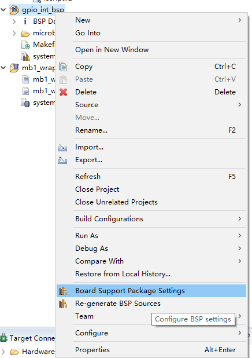The width and height of the screenshot is (252, 358).
Task: Click the mb1_wrapper hardware project icon
Action: 14,68
